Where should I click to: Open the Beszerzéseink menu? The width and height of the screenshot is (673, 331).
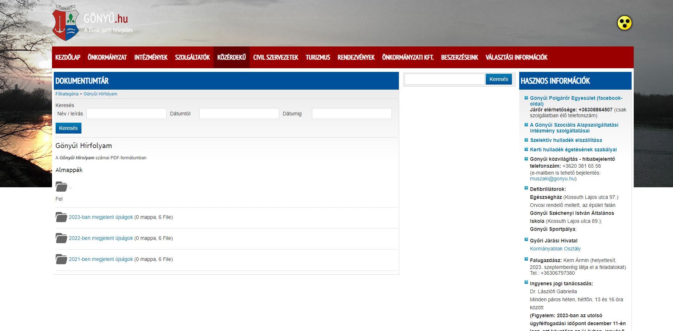point(460,57)
